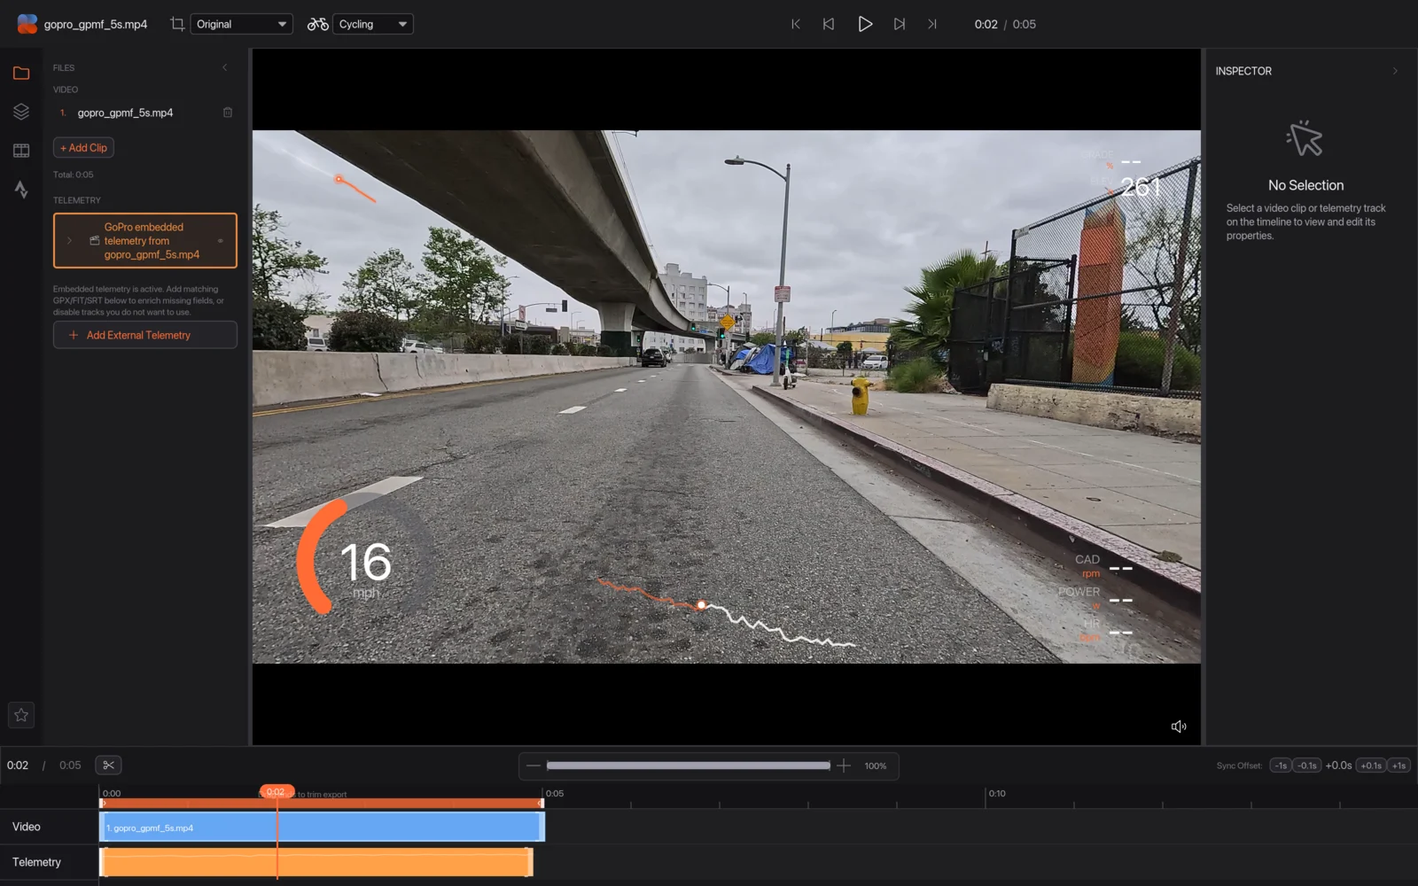Click Add External Telemetry button

point(145,335)
